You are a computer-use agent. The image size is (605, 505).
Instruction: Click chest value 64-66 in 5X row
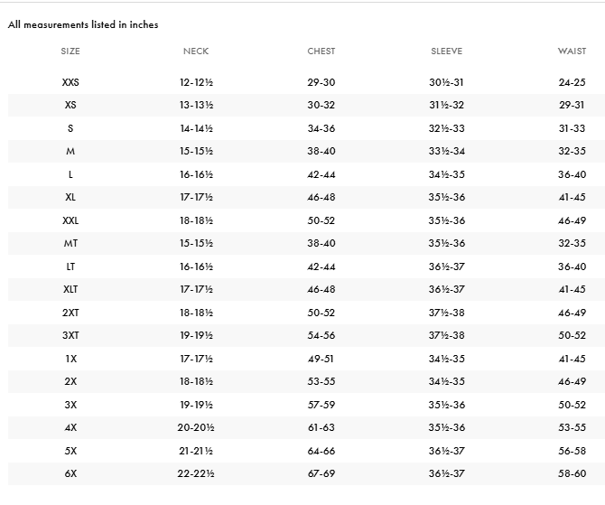(x=321, y=451)
